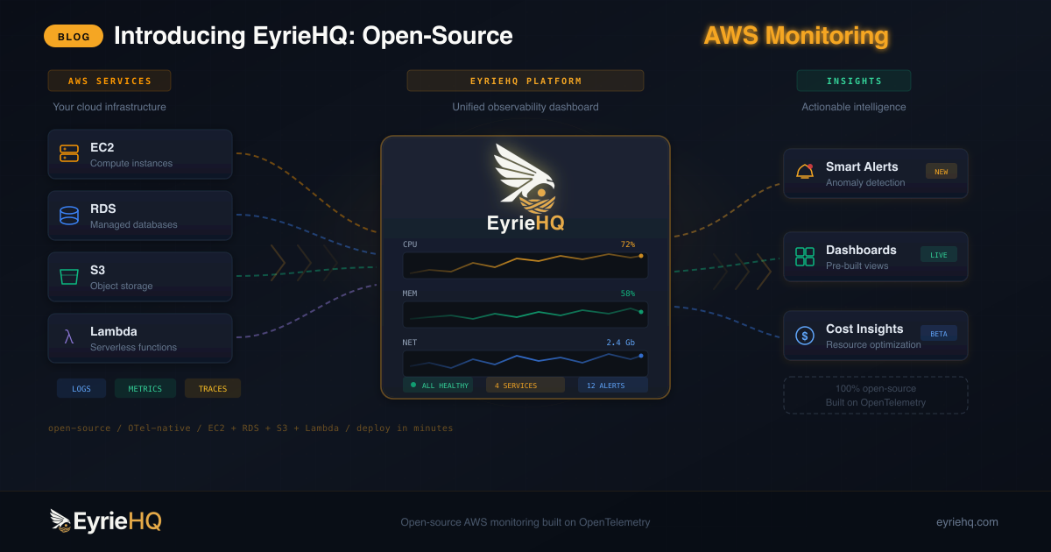Click the RDS database icon
This screenshot has height=552, width=1051.
69,215
